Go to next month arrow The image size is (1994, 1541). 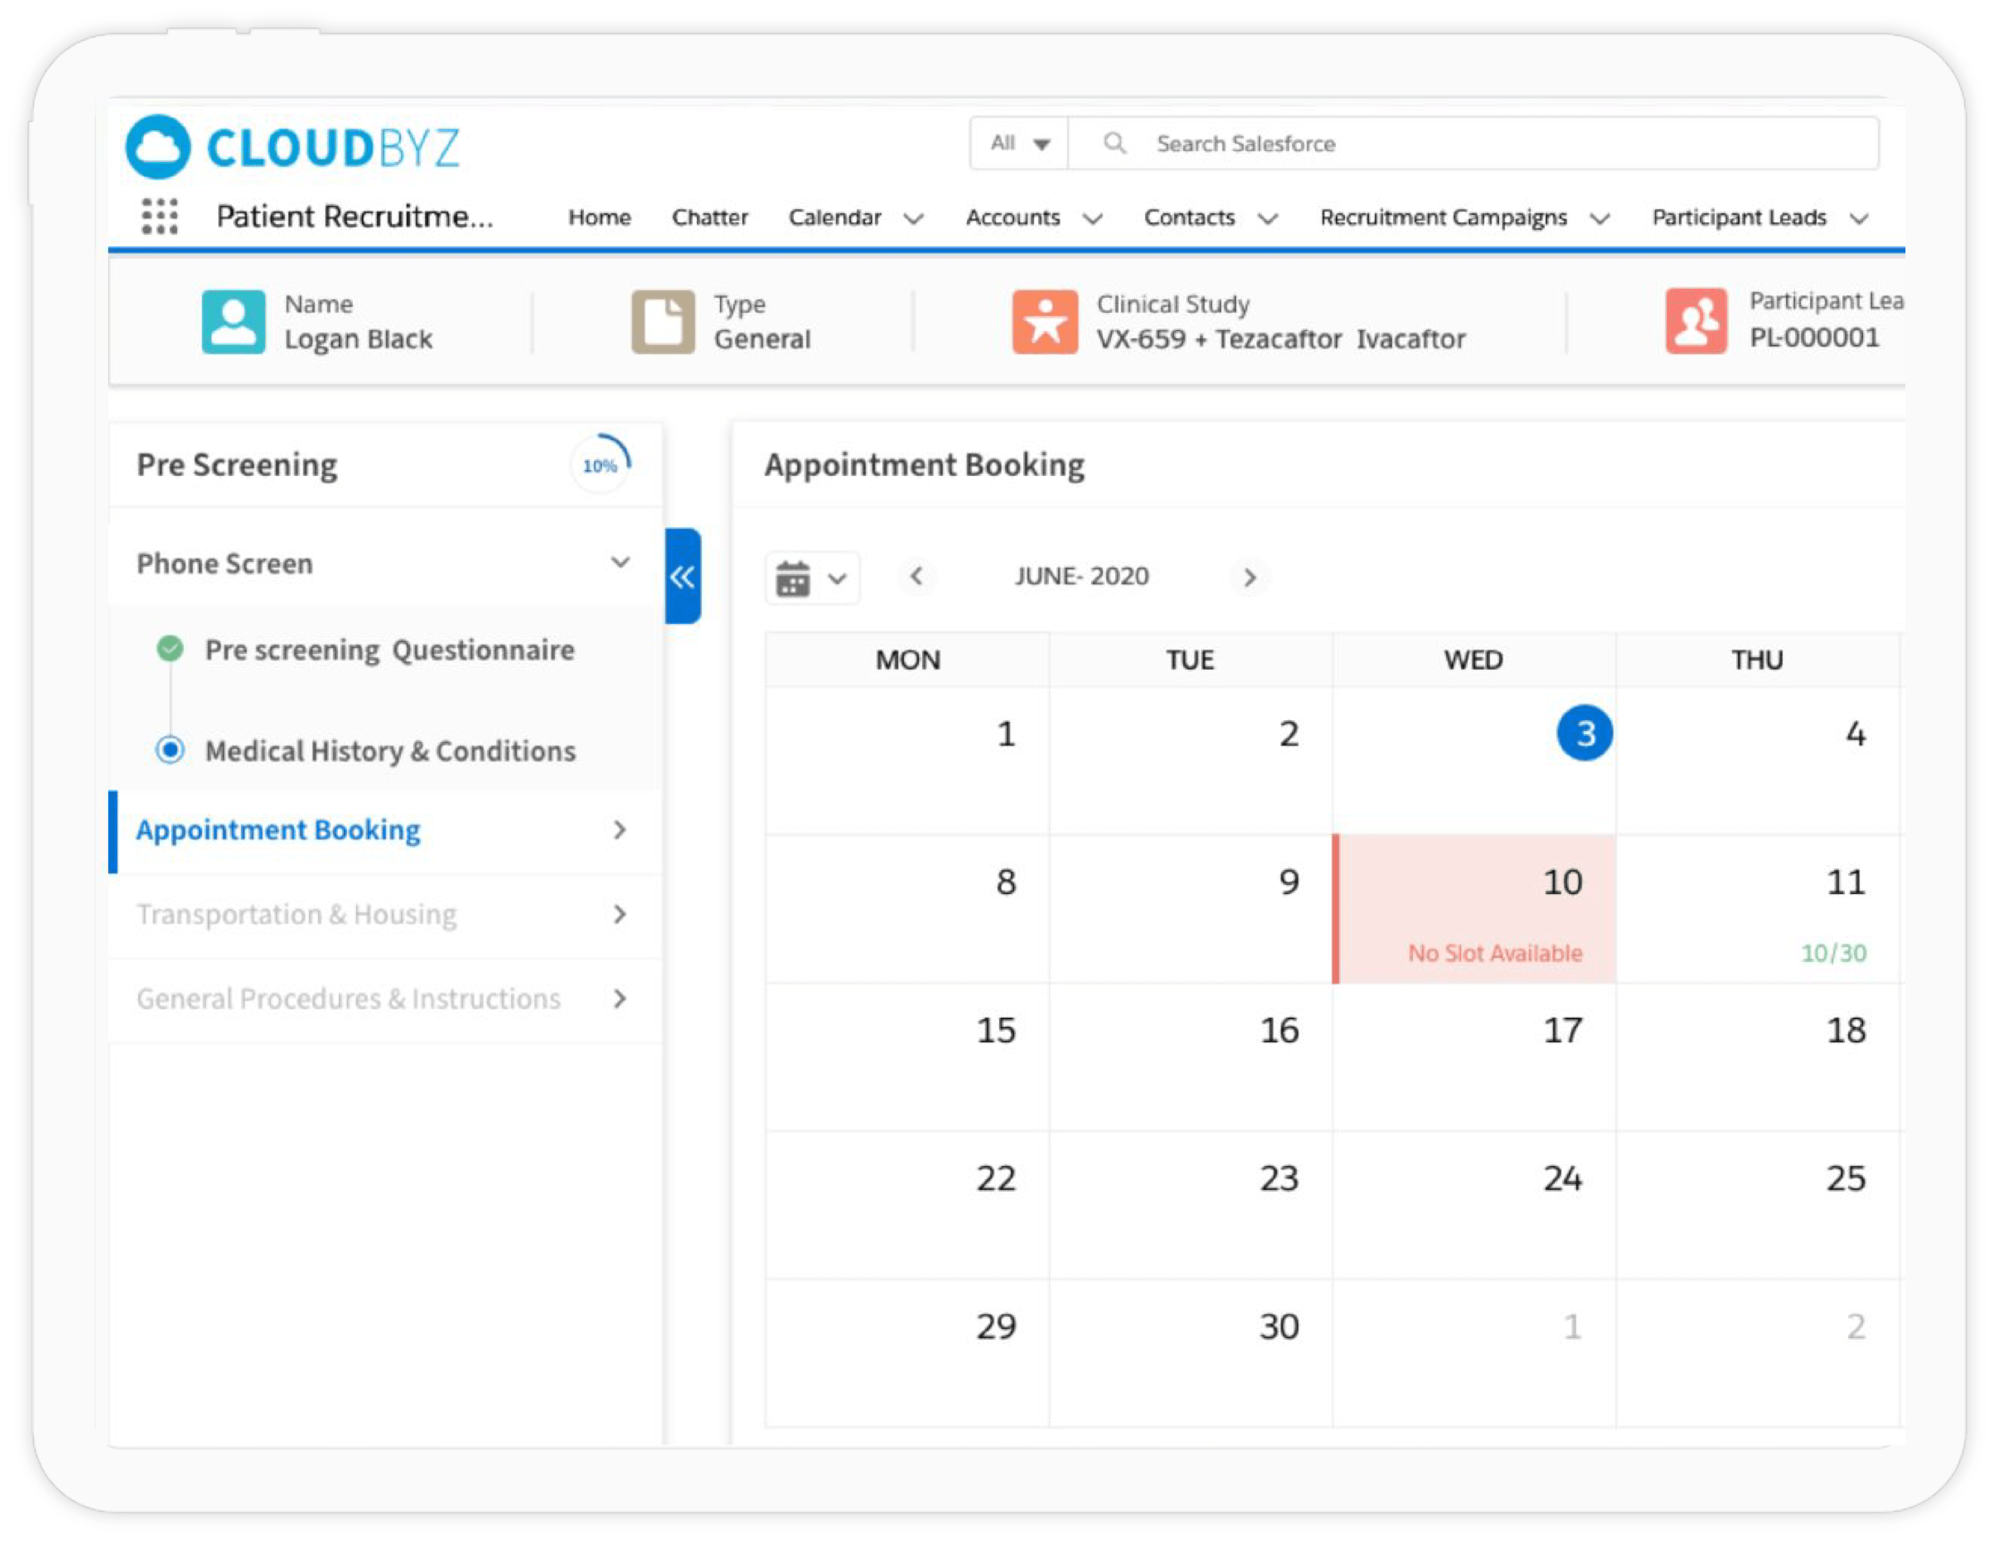[1250, 577]
